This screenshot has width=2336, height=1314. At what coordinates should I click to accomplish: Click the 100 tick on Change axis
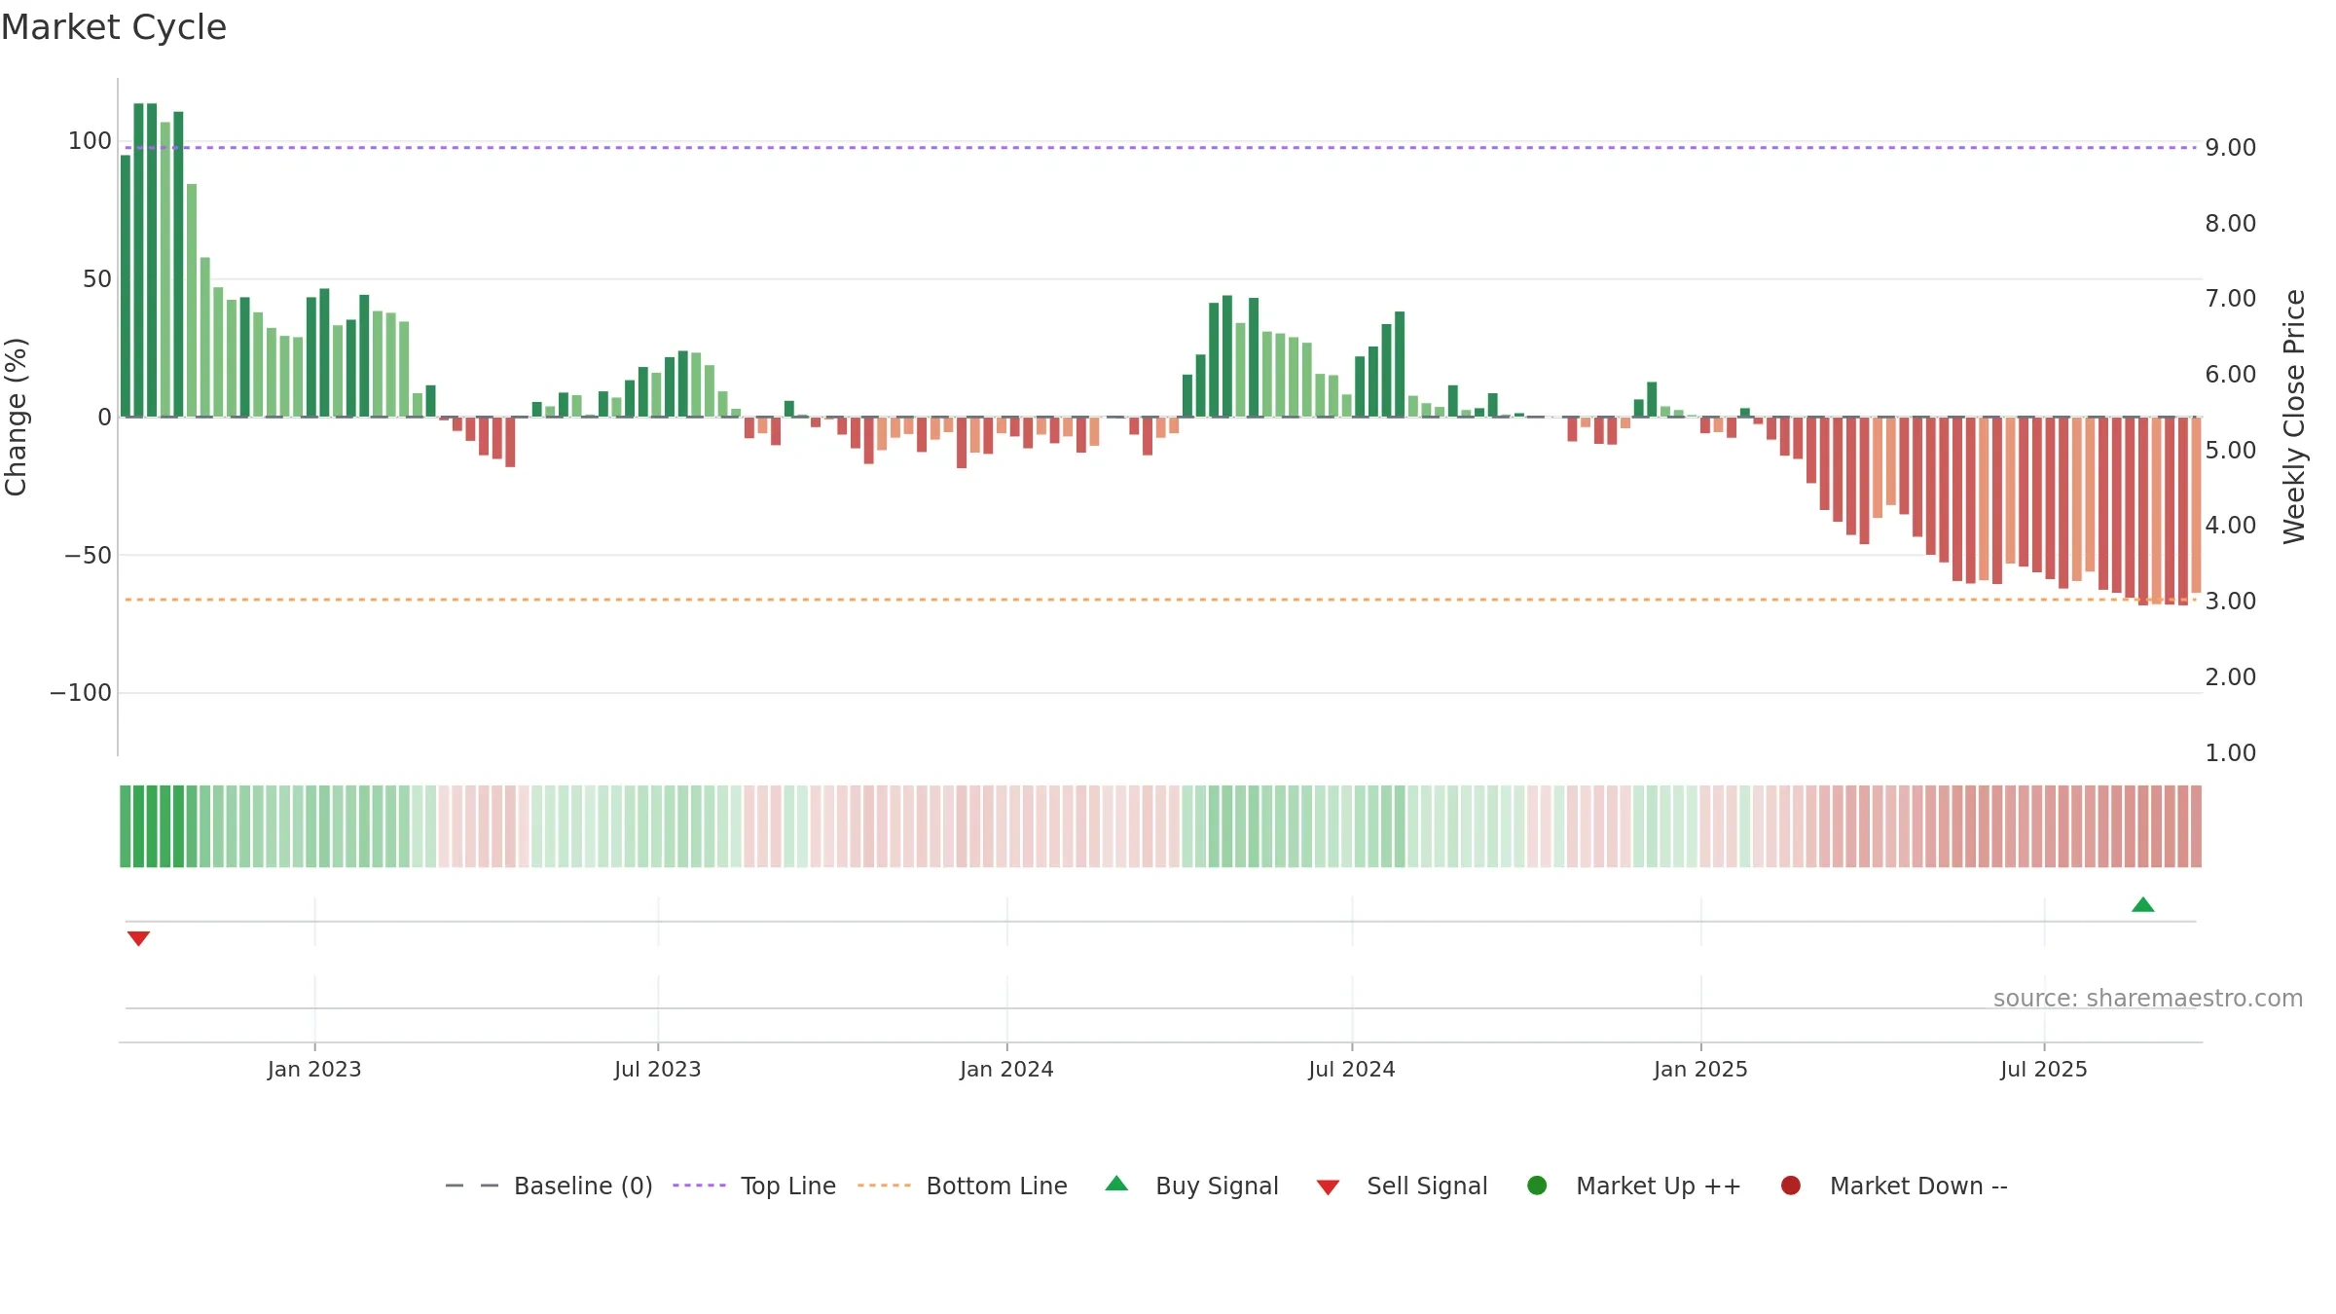point(90,141)
